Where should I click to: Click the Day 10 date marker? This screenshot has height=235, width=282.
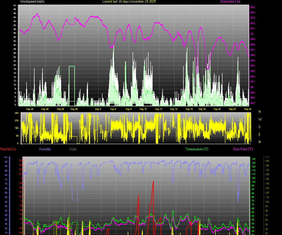tap(143, 109)
